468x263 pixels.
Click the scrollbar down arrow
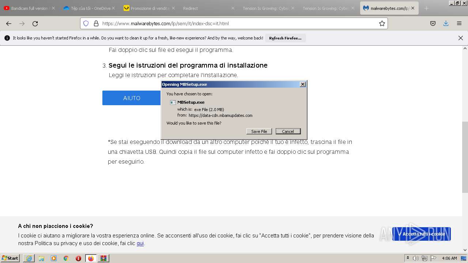[465, 250]
